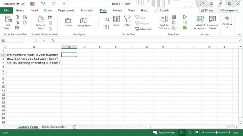Click the Recent Sources icon
The image size is (243, 136).
point(25,17)
